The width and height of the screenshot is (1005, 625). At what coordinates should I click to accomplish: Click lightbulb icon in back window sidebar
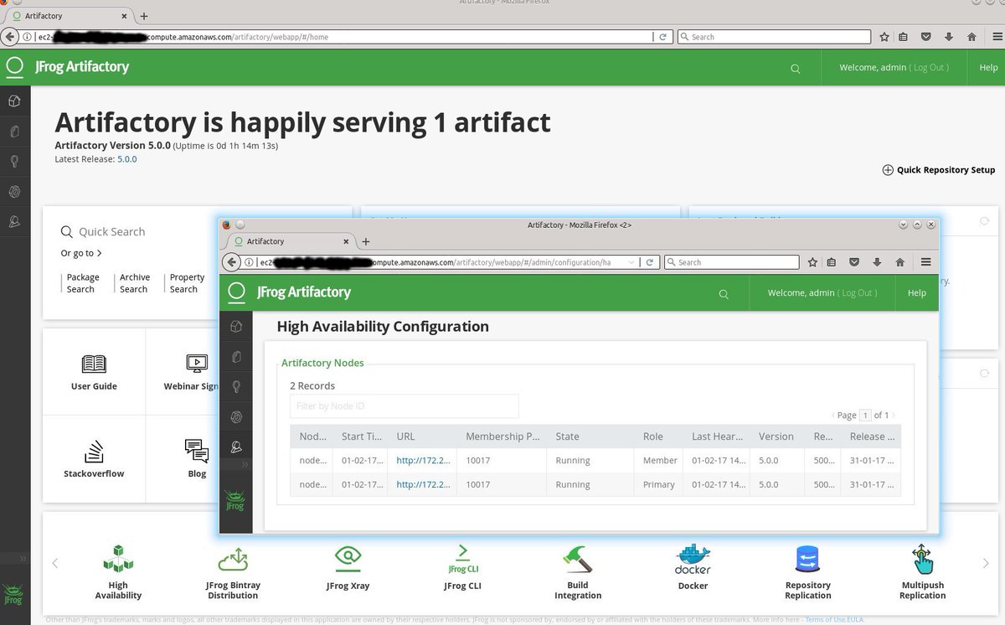point(14,161)
